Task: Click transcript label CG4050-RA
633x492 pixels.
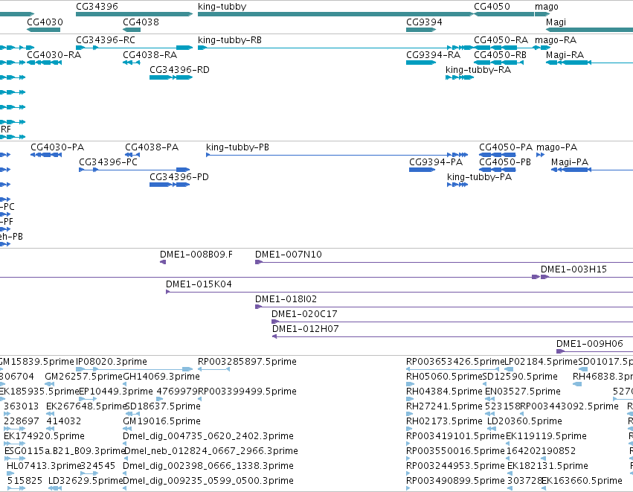Action: click(x=501, y=40)
